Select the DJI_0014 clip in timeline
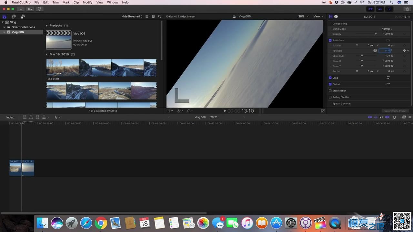413x232 pixels. tap(28, 168)
